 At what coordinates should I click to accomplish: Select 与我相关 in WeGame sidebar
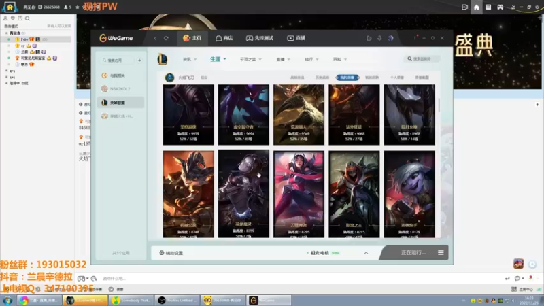121,75
